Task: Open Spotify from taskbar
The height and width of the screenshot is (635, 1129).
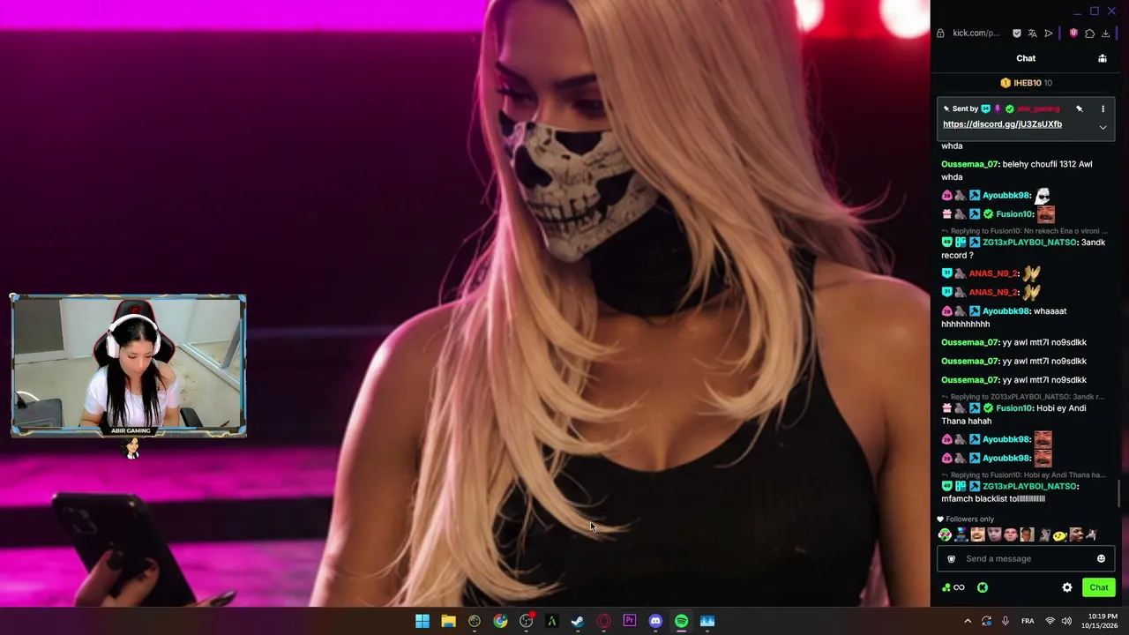Action: tap(681, 621)
